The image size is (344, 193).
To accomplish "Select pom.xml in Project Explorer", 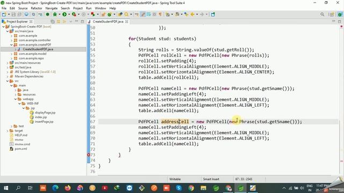I will click(x=20, y=149).
